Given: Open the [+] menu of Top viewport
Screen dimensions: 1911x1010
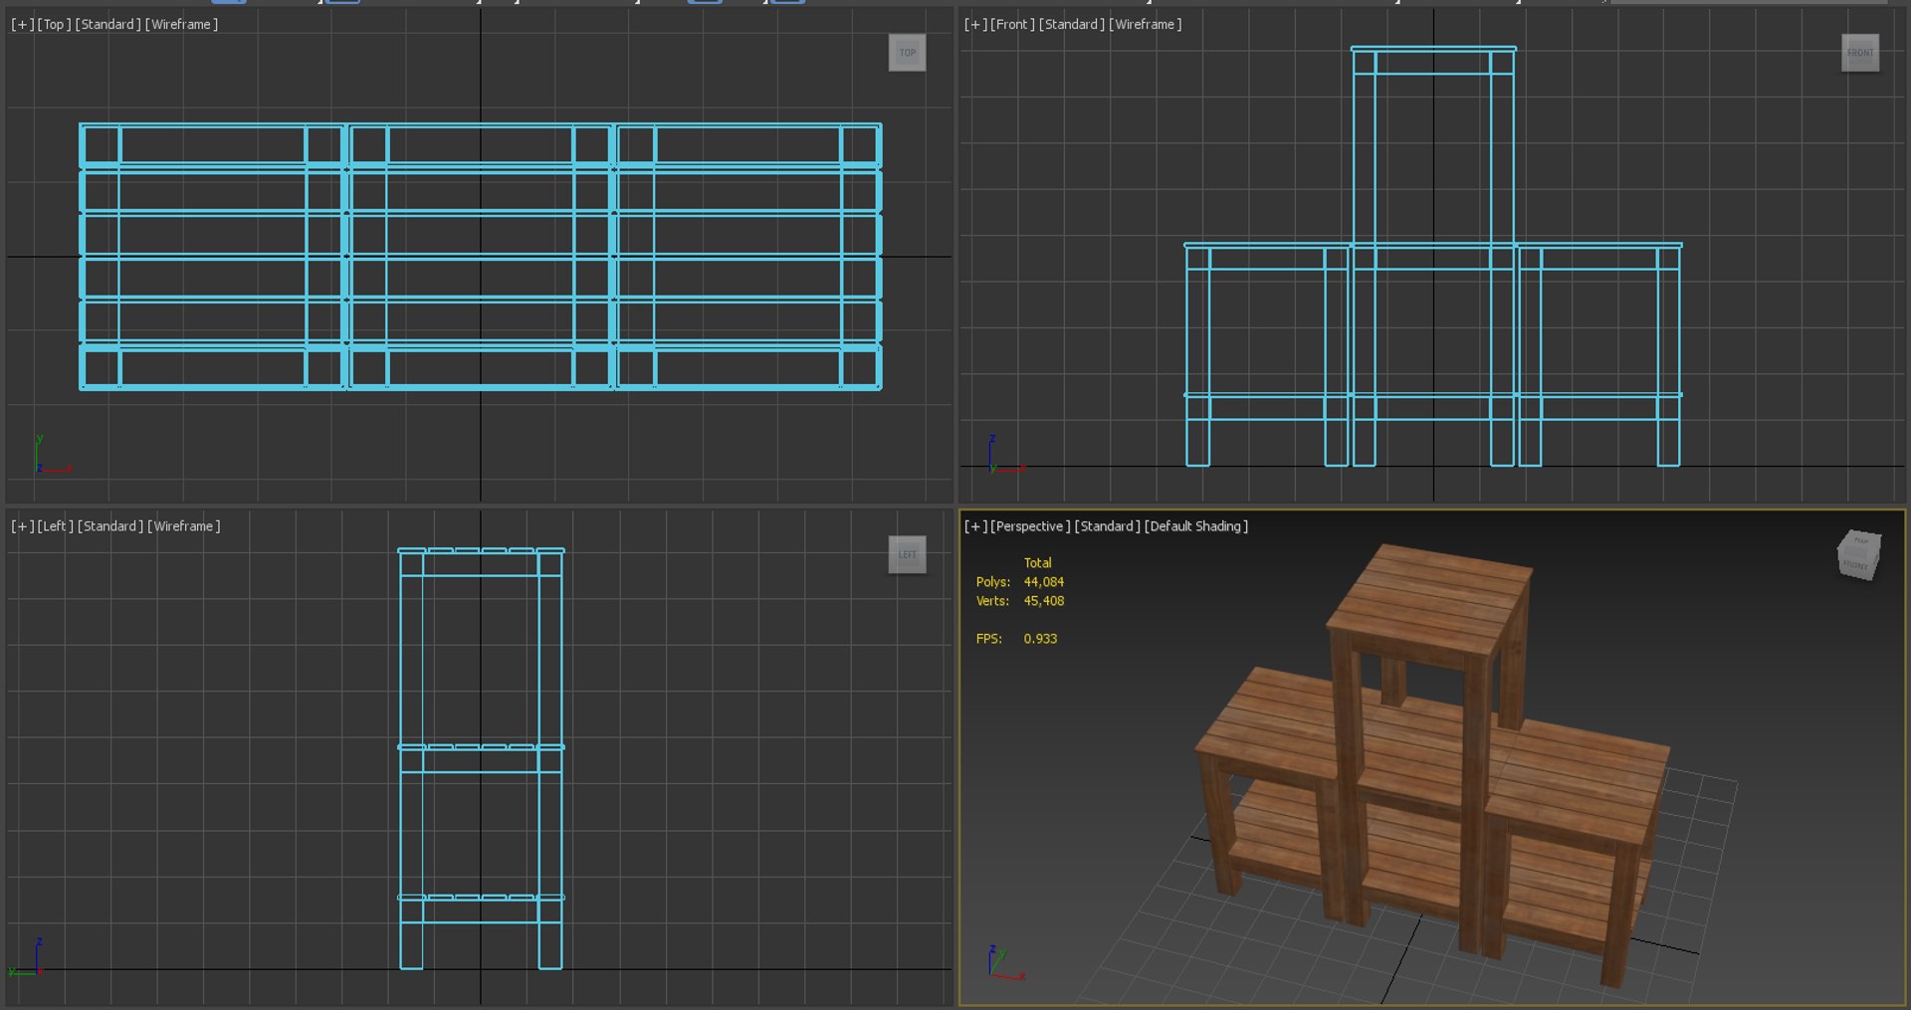Looking at the screenshot, I should pyautogui.click(x=22, y=24).
